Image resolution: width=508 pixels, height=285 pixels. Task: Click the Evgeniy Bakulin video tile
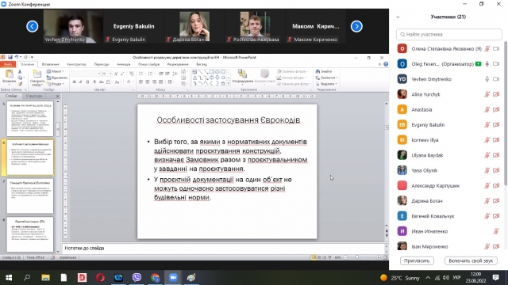[x=133, y=26]
